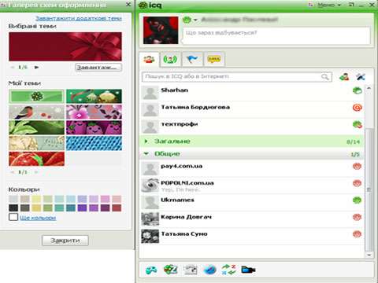Collapse the Общие contact group
The image size is (378, 283).
click(146, 154)
